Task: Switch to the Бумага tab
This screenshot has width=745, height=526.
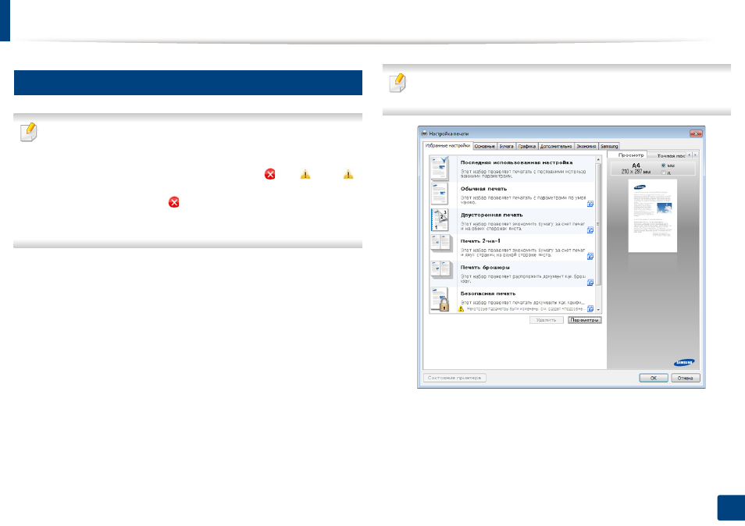Action: tap(506, 146)
